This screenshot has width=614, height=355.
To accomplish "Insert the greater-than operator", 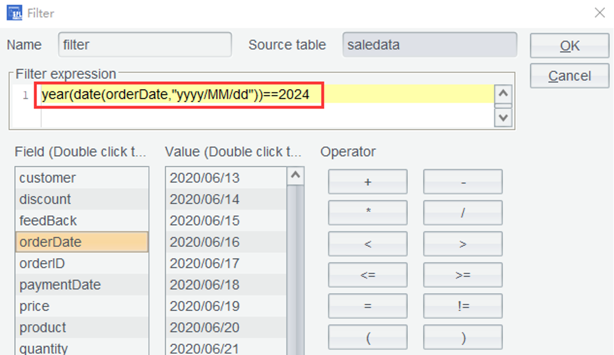I will [463, 244].
